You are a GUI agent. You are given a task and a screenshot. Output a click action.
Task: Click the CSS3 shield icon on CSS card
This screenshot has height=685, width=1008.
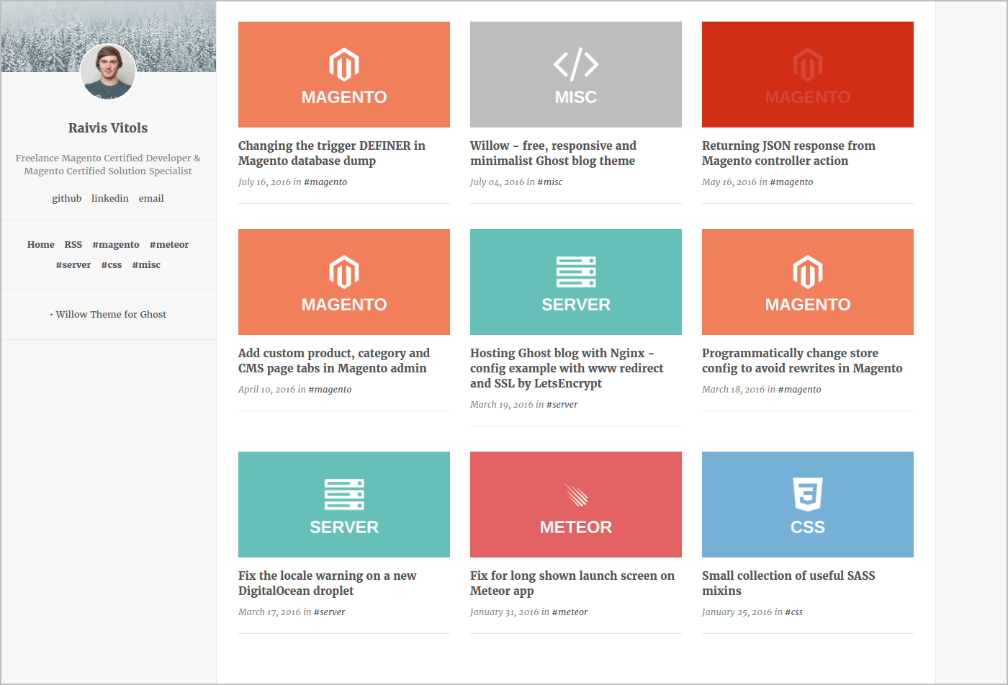point(808,494)
